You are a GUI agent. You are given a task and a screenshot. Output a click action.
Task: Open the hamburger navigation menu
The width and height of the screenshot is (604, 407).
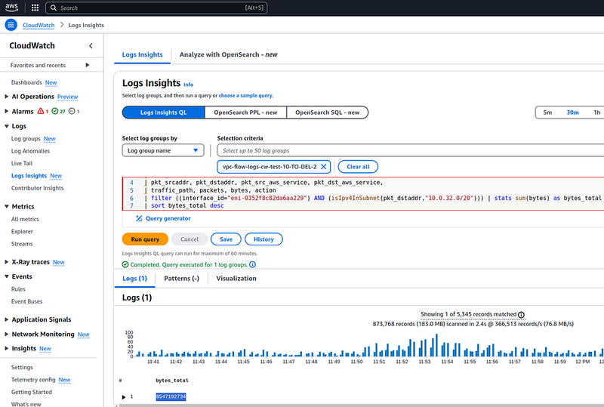tap(11, 25)
